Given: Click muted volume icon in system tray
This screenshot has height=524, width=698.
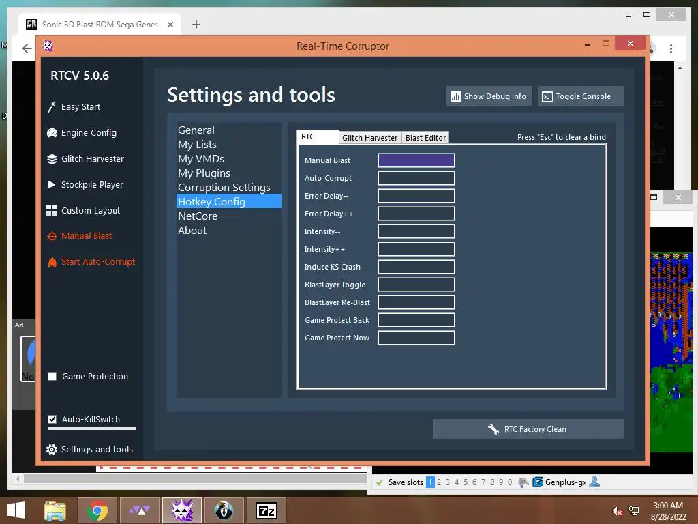Looking at the screenshot, I should [618, 511].
